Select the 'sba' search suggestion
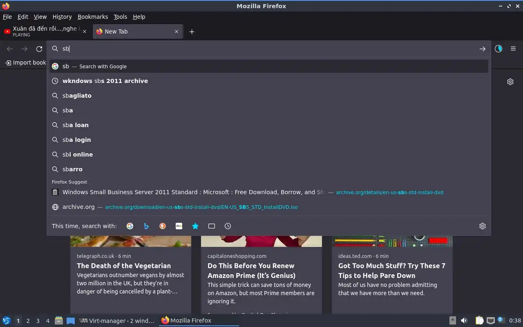The height and width of the screenshot is (327, 523). pos(269,110)
